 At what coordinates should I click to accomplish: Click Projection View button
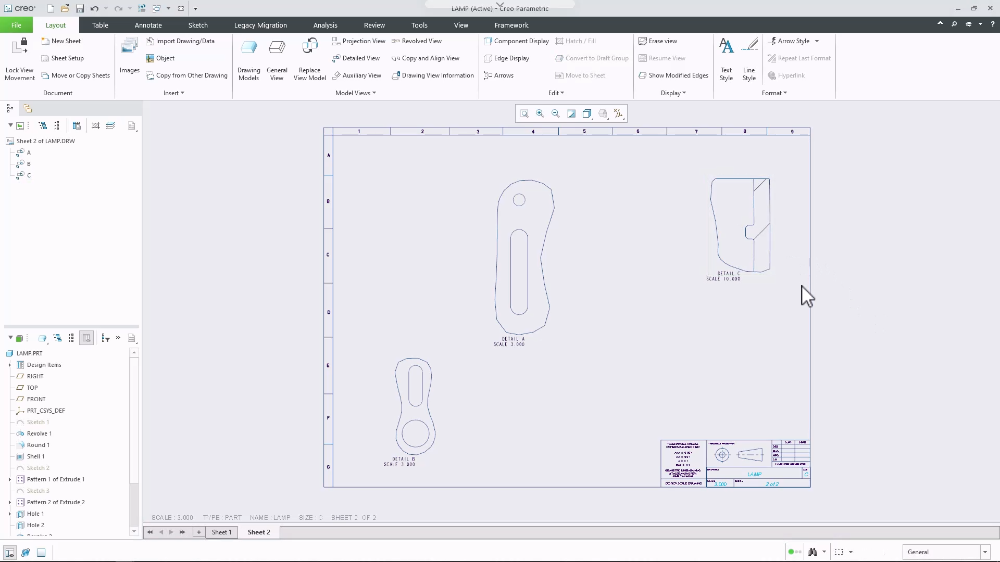point(359,41)
